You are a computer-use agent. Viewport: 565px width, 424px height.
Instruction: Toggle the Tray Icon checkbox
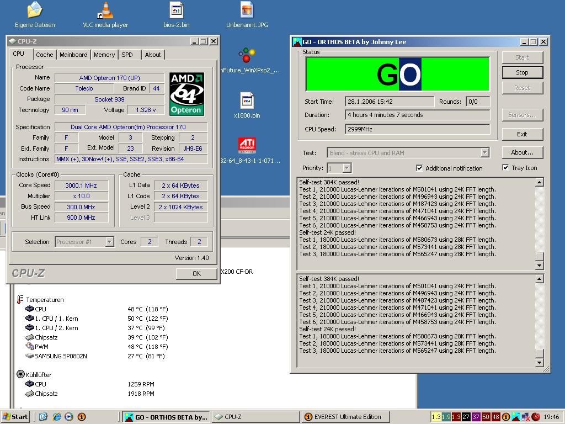click(x=505, y=168)
